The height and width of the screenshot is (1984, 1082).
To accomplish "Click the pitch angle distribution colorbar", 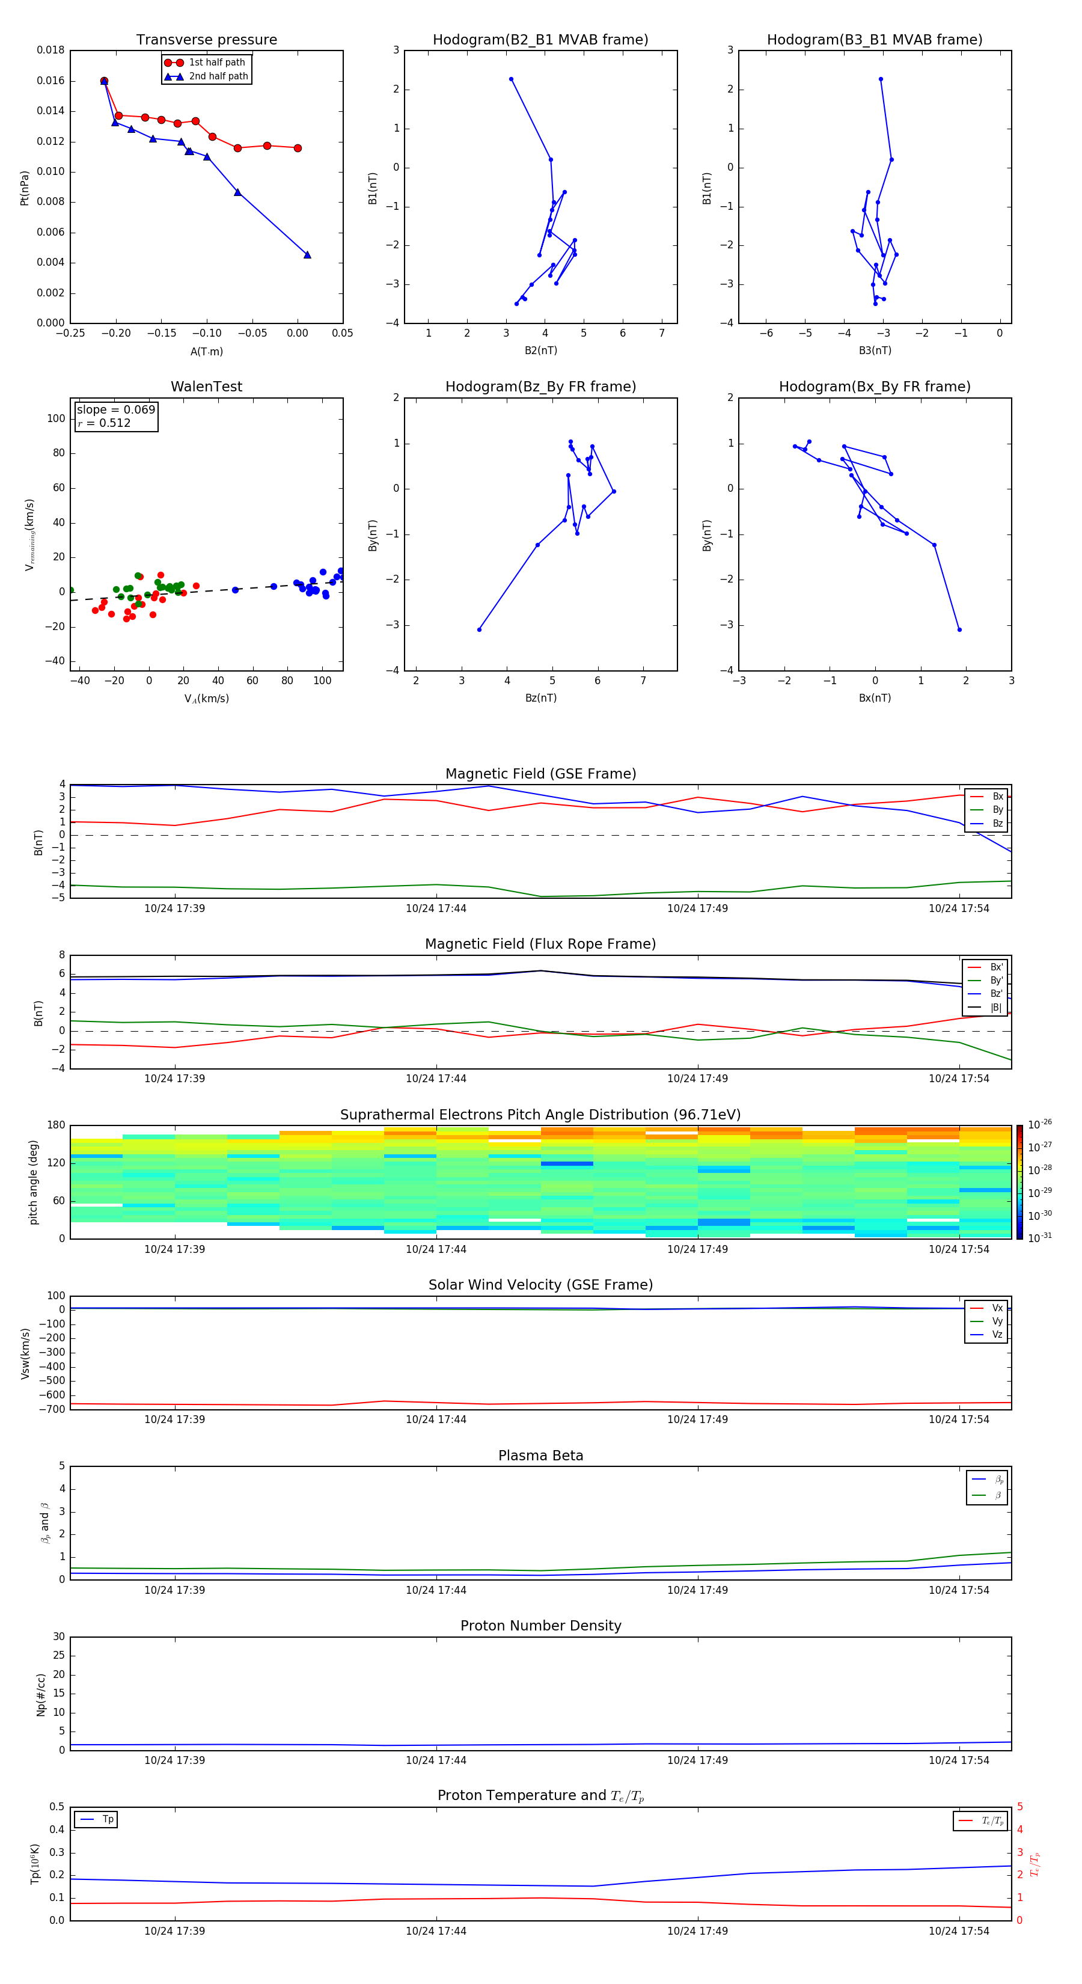I will click(1019, 1182).
